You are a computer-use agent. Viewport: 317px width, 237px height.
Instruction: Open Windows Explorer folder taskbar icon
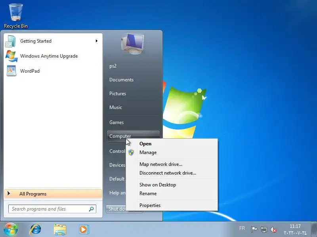60,230
